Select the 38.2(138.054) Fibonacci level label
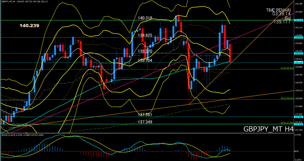The width and height of the screenshot is (304, 161). [x=287, y=98]
